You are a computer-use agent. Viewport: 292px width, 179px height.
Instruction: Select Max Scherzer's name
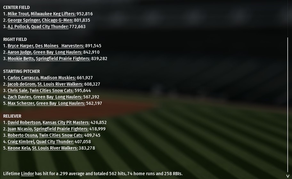point(21,103)
